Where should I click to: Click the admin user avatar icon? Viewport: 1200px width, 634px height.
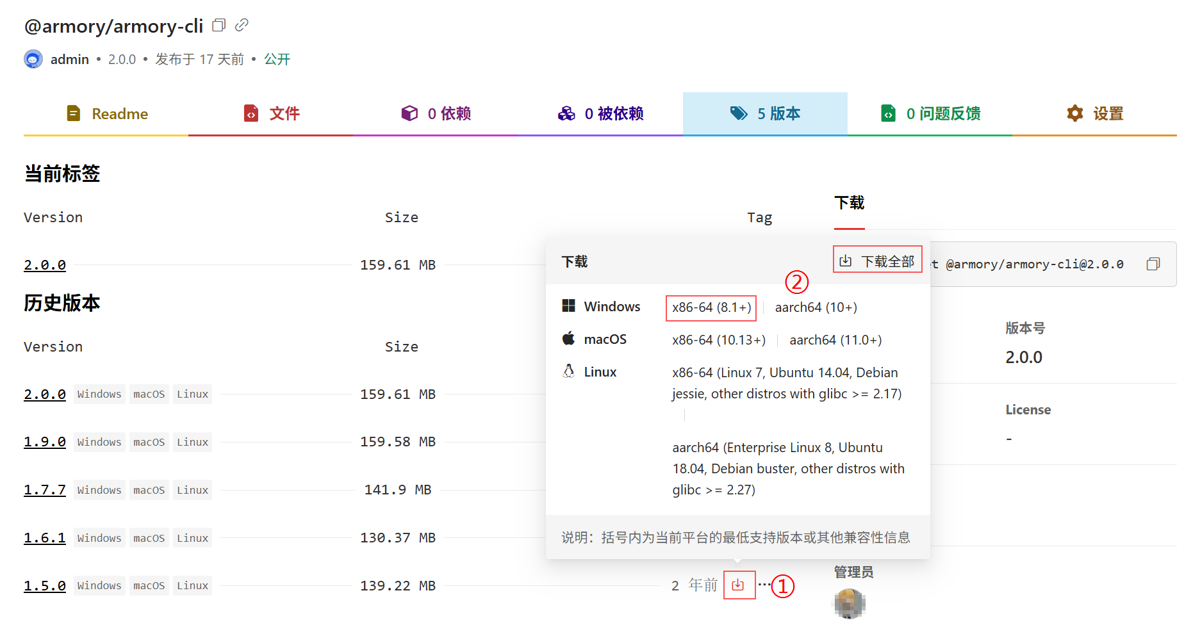point(33,60)
